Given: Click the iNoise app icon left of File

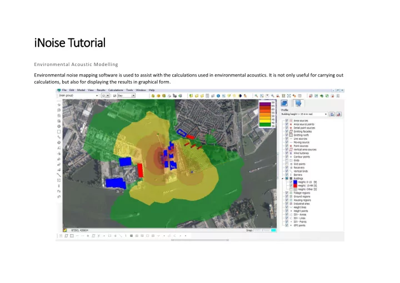Looking at the screenshot, I should coord(59,90).
